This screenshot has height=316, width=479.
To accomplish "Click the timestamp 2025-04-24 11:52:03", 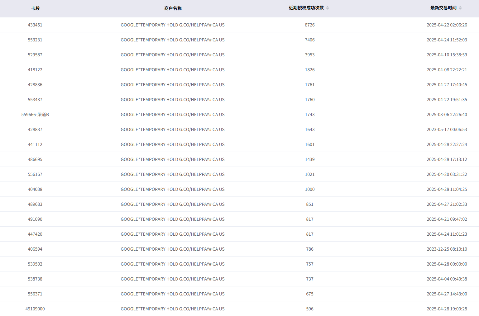I will [447, 40].
